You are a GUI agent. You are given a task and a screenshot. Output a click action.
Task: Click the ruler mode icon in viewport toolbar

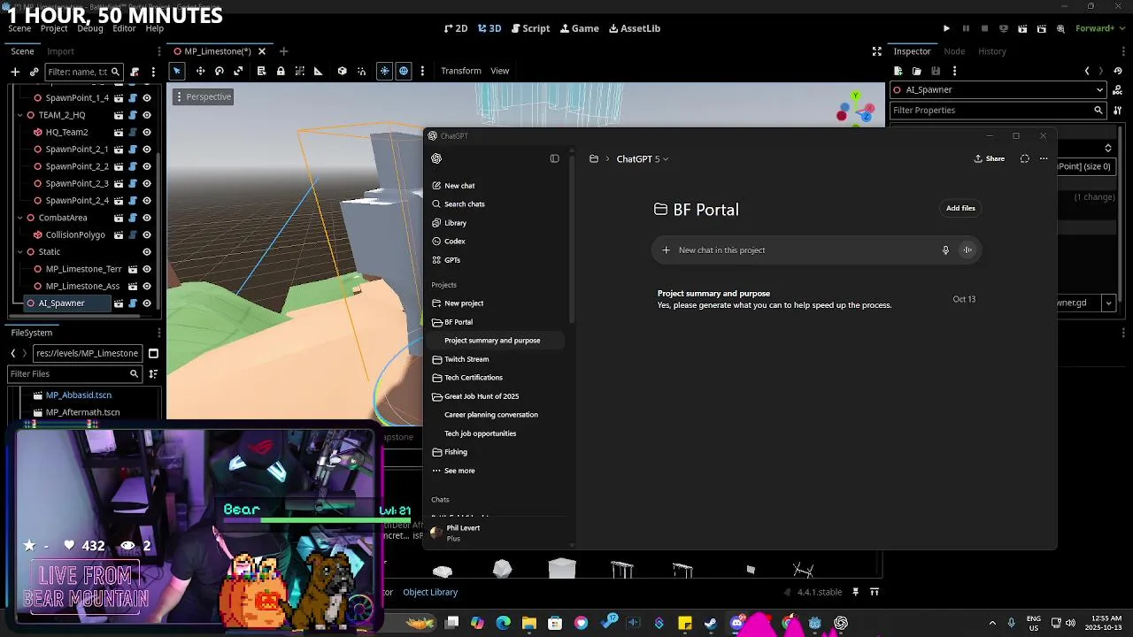318,71
